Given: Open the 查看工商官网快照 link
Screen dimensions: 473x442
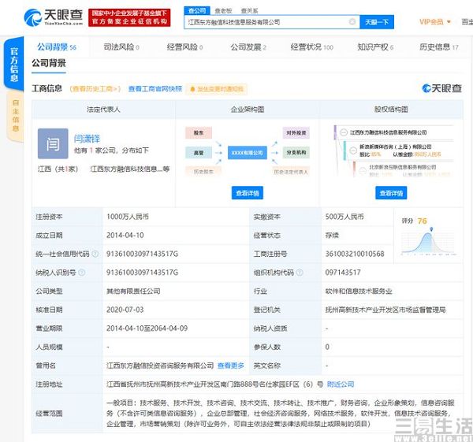Looking at the screenshot, I should (x=155, y=89).
